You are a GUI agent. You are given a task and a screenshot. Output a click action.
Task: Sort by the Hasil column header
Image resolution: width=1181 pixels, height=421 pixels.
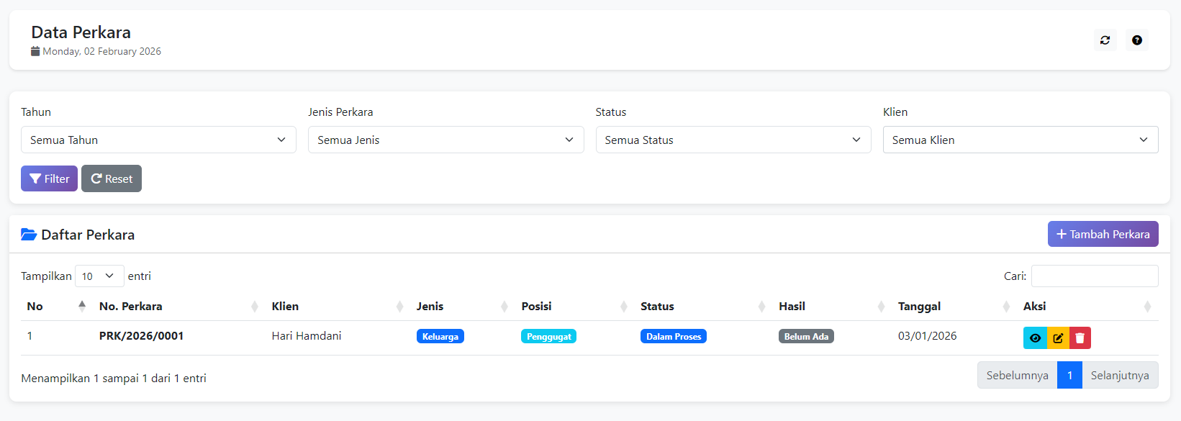point(833,307)
